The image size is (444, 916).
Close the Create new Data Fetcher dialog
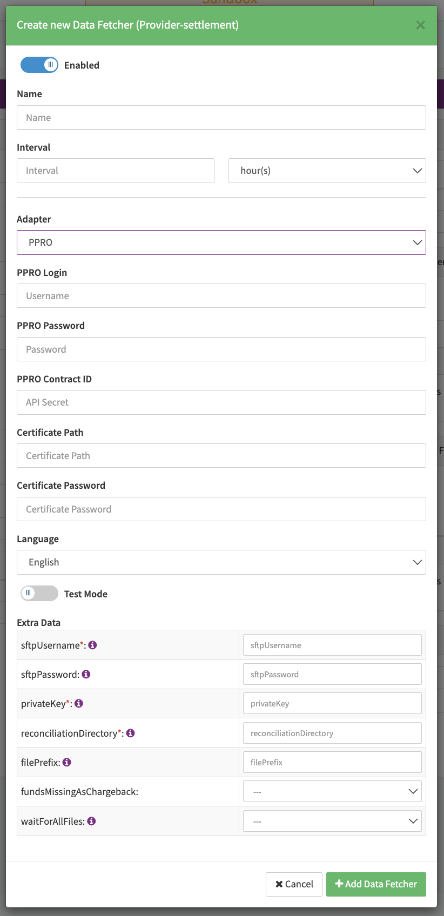coord(420,25)
